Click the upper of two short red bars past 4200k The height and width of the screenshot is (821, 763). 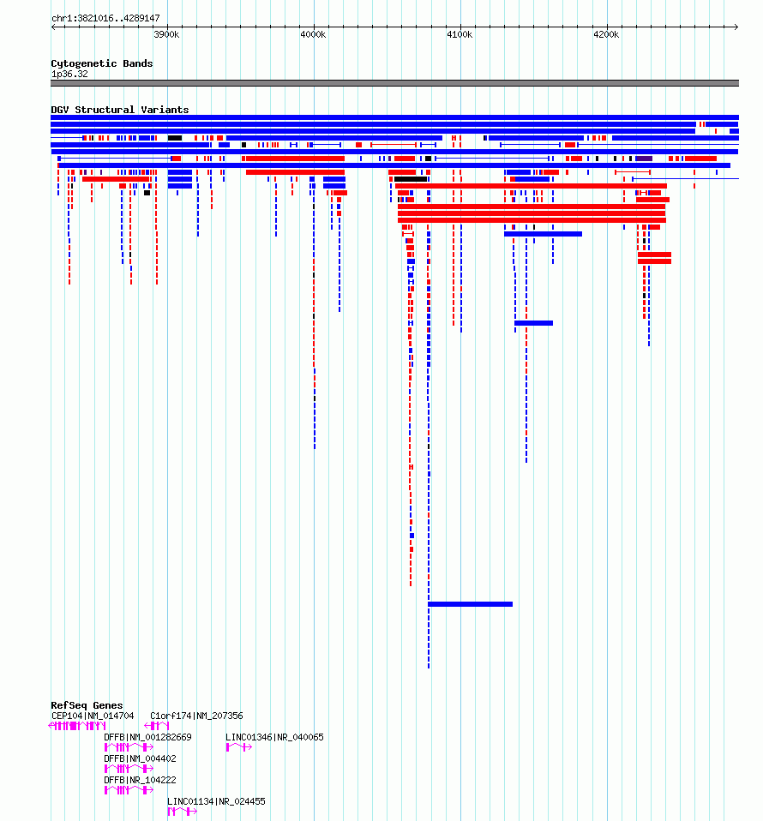[655, 255]
